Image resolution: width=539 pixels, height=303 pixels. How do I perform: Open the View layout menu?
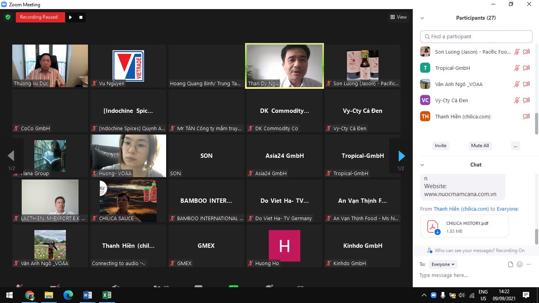[398, 17]
